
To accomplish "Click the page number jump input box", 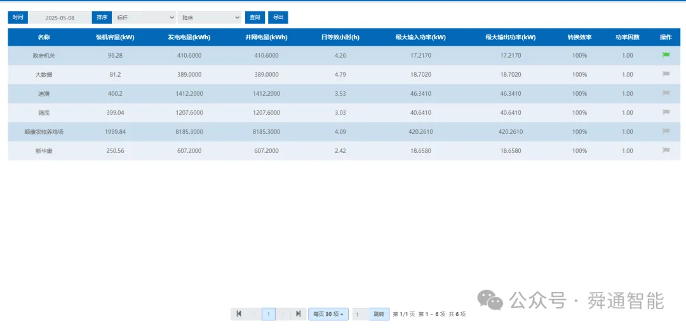I will coord(361,313).
